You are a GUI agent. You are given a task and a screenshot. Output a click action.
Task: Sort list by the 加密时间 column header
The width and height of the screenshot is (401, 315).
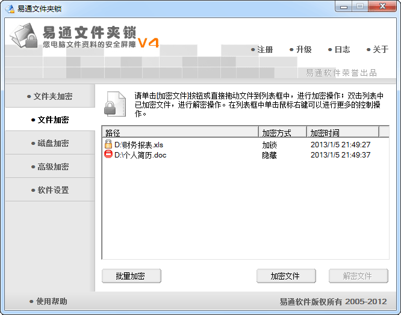pos(343,132)
